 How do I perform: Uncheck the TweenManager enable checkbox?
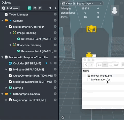[55, 14]
